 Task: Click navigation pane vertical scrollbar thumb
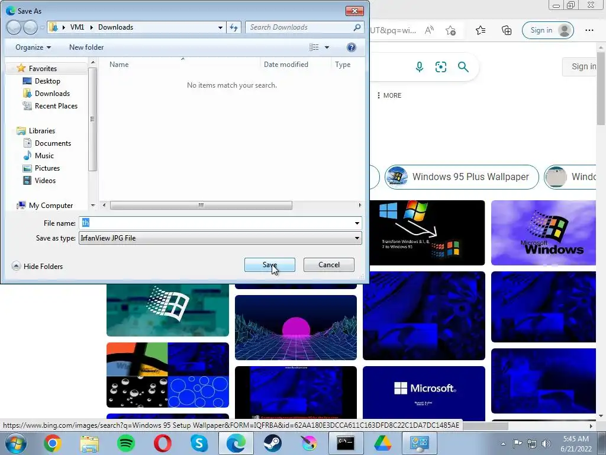[92, 119]
